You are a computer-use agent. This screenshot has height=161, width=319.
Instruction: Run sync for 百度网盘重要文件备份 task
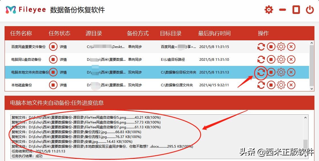261,47
